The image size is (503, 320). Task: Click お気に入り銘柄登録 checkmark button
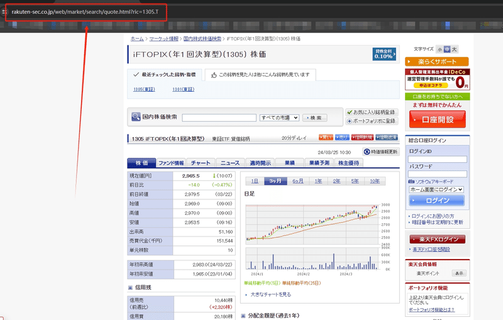pos(372,113)
